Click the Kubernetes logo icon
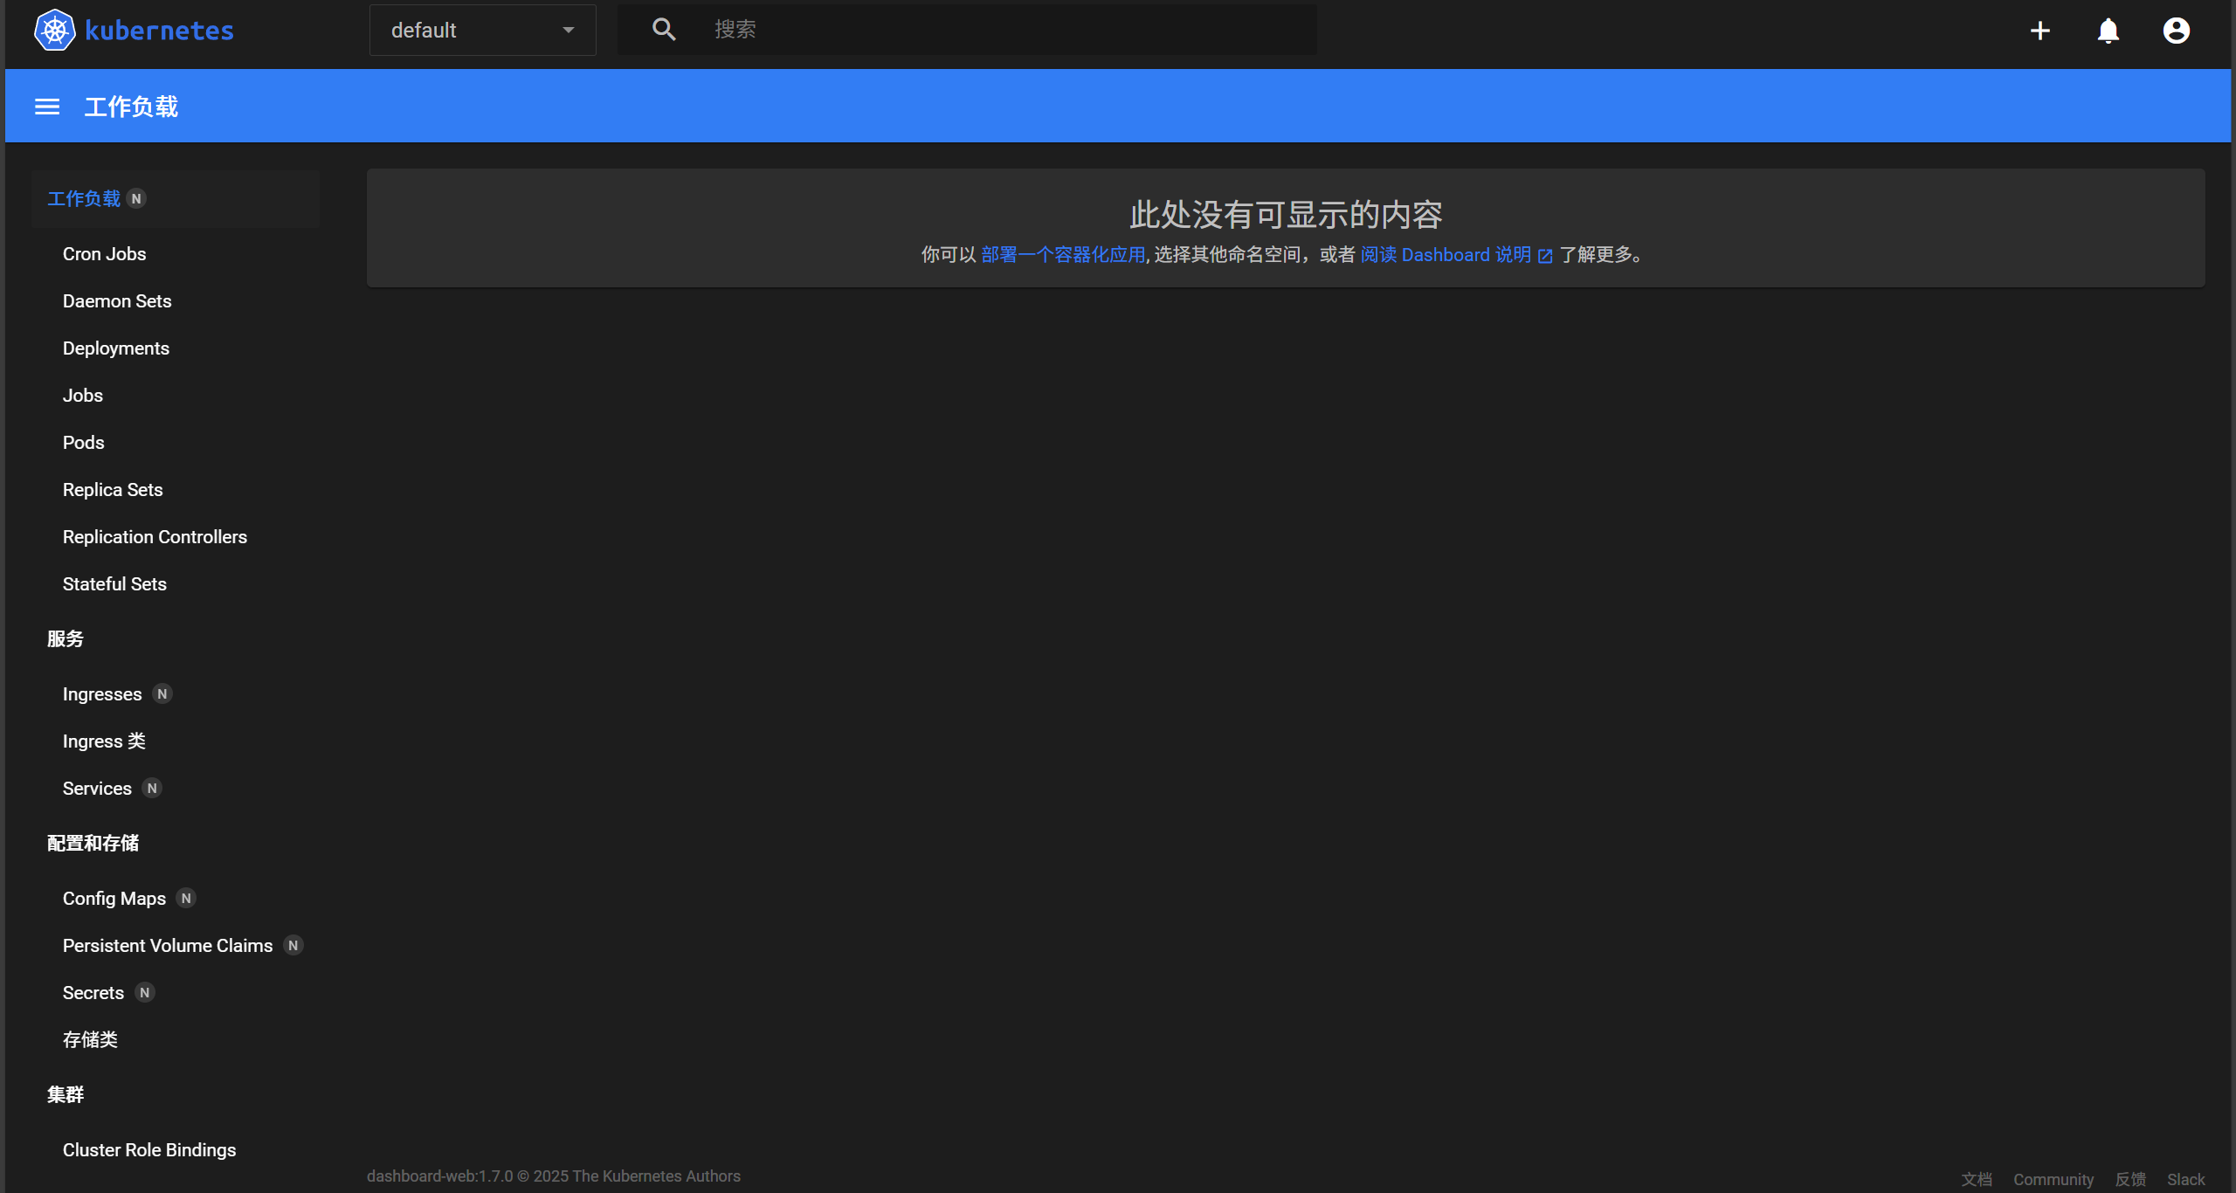 (x=54, y=31)
